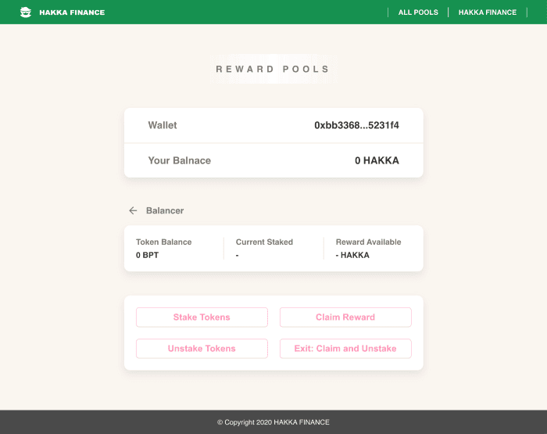This screenshot has width=547, height=434.
Task: Click the - HAKKA reward value
Action: click(352, 255)
